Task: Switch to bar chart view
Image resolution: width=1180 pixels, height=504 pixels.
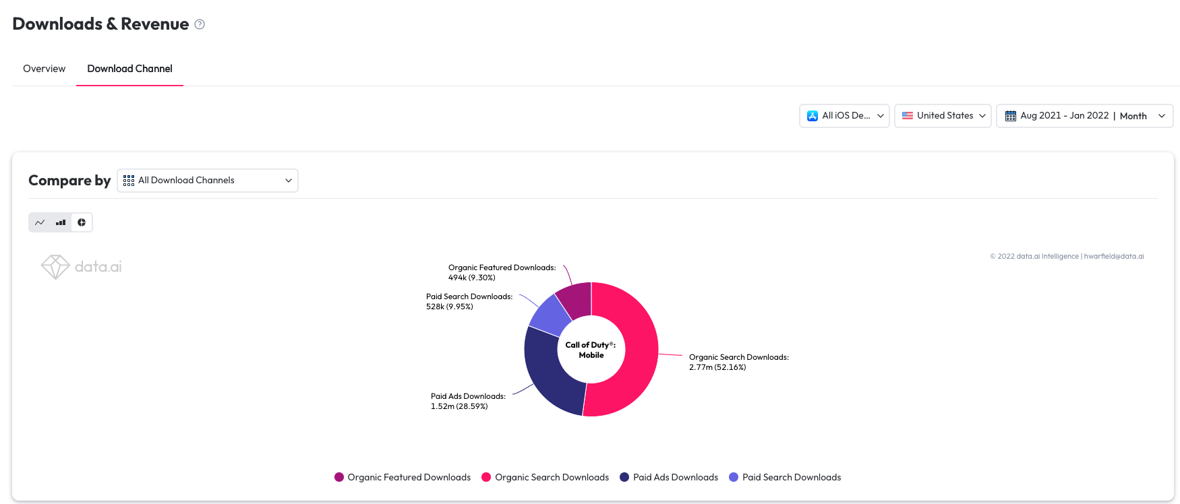Action: tap(61, 222)
